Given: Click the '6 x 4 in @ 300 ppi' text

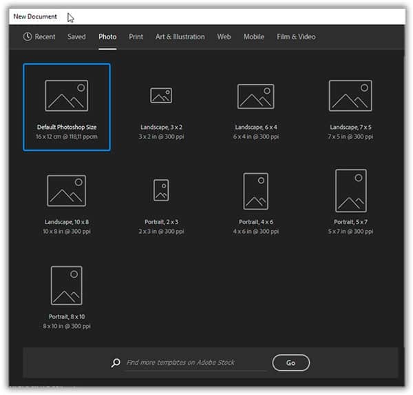Looking at the screenshot, I should 256,136.
